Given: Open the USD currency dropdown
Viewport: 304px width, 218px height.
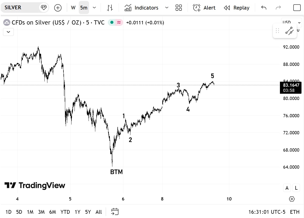Looking at the screenshot, I should point(291,23).
